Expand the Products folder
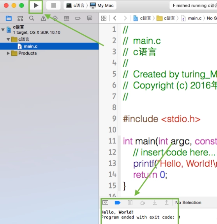The height and width of the screenshot is (224, 217). (8, 53)
